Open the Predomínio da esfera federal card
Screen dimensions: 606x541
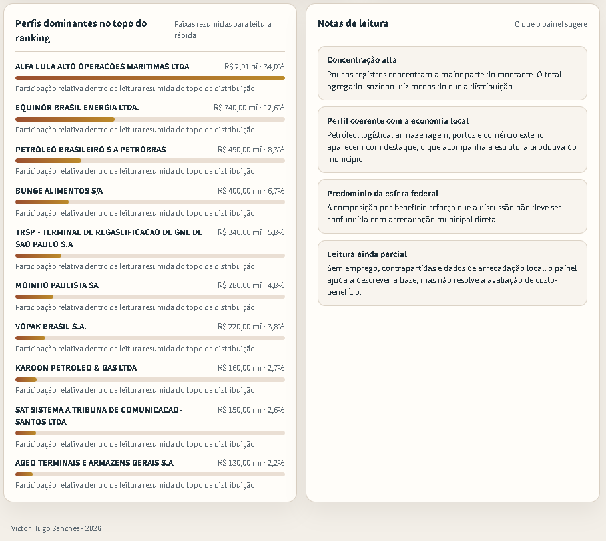[452, 206]
